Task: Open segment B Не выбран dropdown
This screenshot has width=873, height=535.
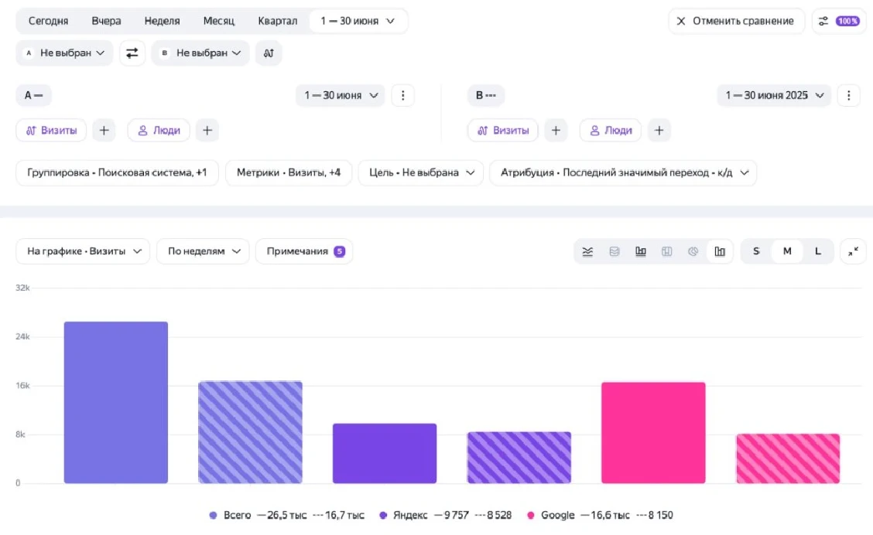Action: pyautogui.click(x=200, y=53)
